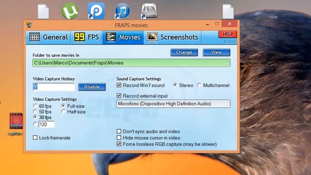This screenshot has height=175, width=311.
Task: Select Multichannel sound capture
Action: click(199, 85)
